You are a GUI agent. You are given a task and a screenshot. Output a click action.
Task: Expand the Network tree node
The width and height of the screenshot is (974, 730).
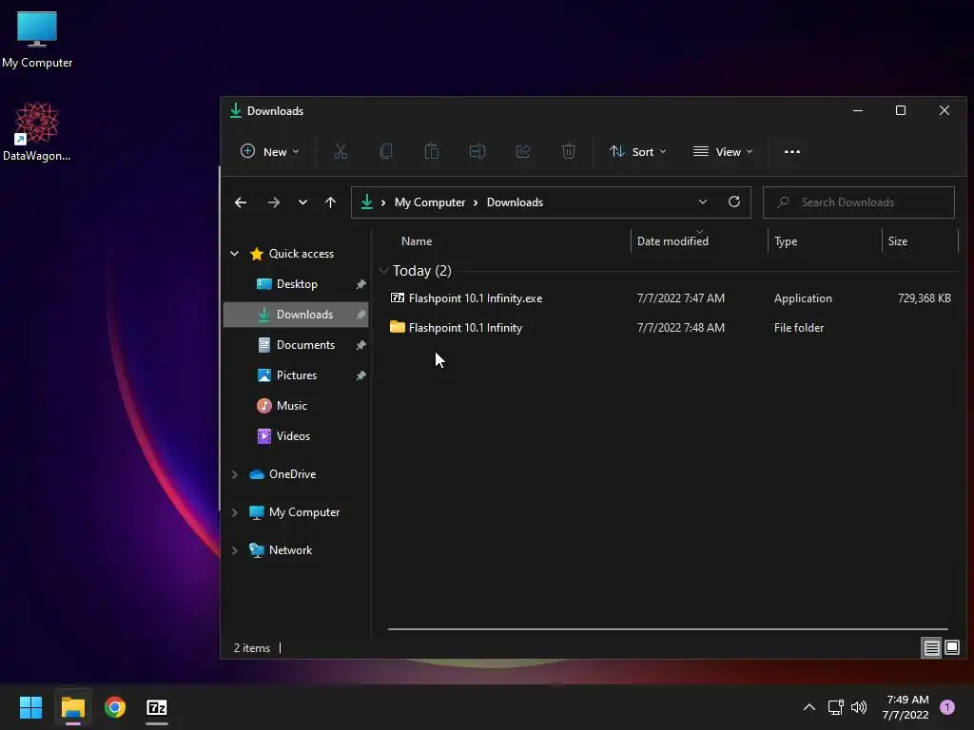235,550
